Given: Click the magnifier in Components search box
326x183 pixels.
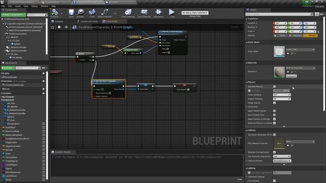Looking at the screenshot, I should (x=46, y=15).
